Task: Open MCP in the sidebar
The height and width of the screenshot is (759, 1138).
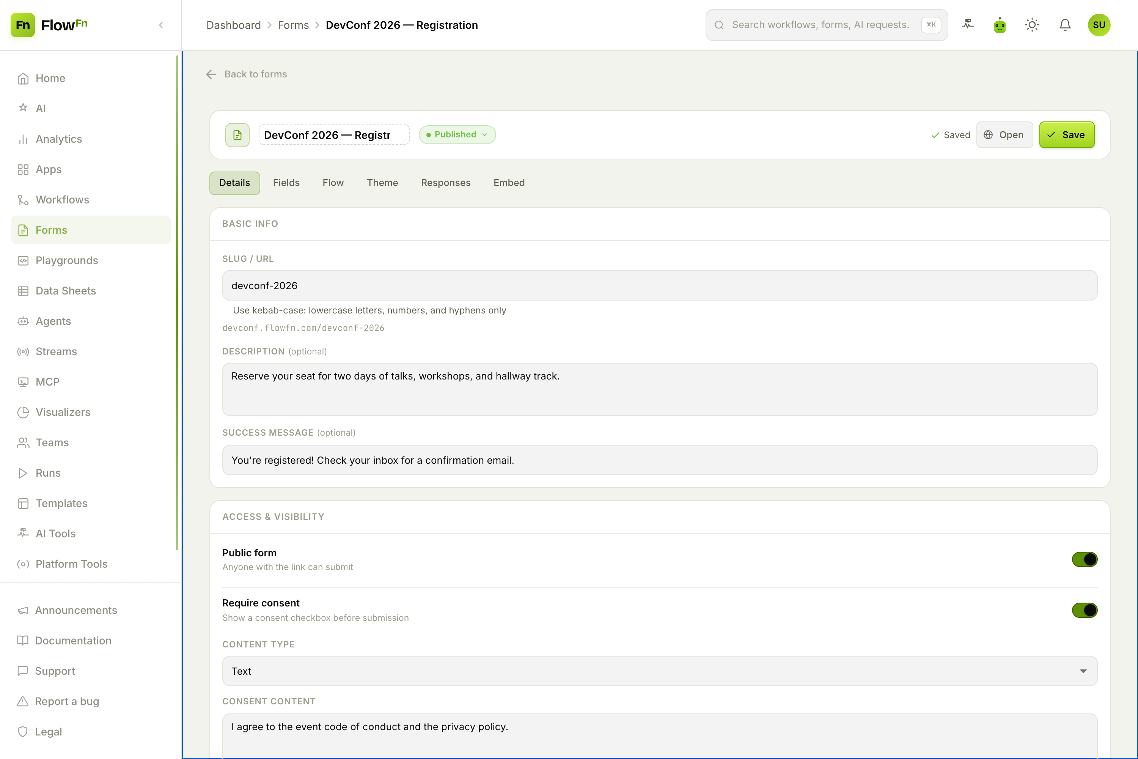Action: point(91,382)
